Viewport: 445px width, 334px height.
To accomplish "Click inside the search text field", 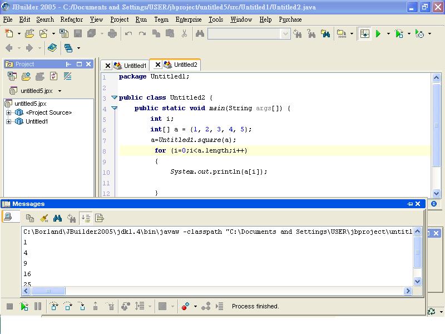I will tap(244, 34).
